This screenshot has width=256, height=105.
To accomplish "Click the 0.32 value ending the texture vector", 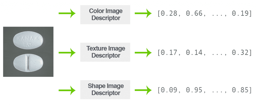I will (x=240, y=53).
